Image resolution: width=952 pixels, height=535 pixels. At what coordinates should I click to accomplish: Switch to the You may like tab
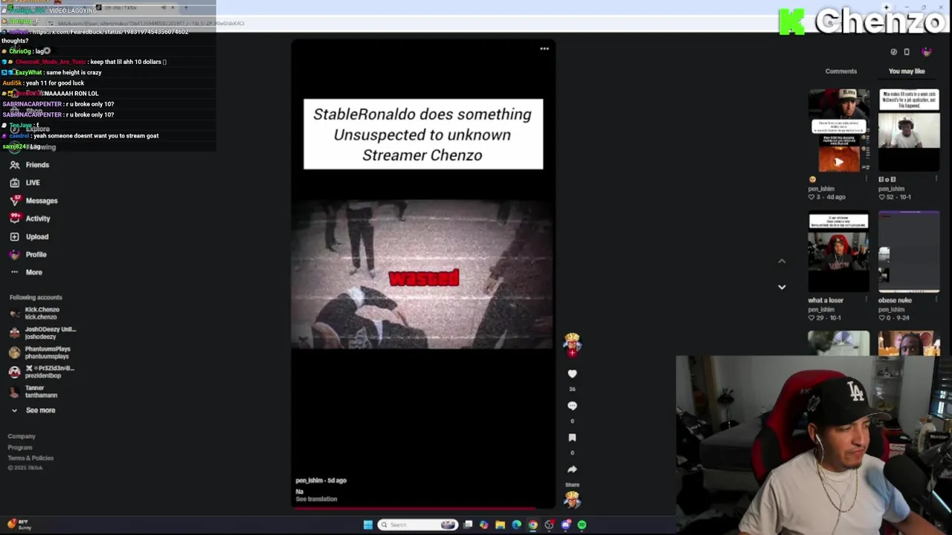(907, 71)
